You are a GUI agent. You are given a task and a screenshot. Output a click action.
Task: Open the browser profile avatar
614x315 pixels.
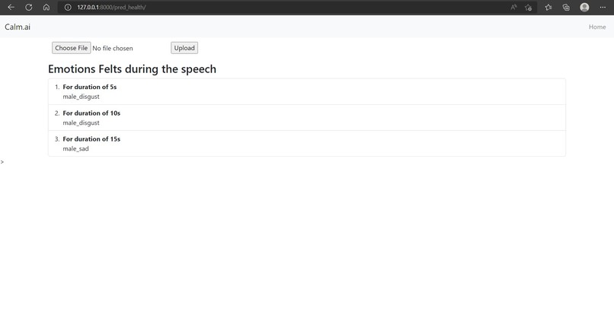pyautogui.click(x=584, y=7)
